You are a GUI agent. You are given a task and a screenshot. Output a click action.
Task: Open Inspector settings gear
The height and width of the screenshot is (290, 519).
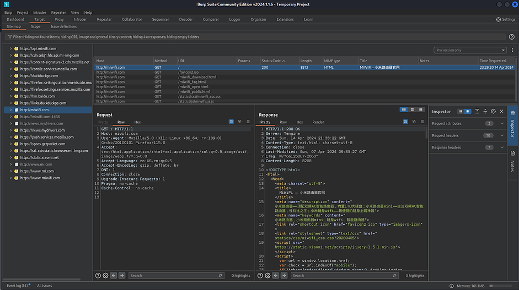point(493,112)
